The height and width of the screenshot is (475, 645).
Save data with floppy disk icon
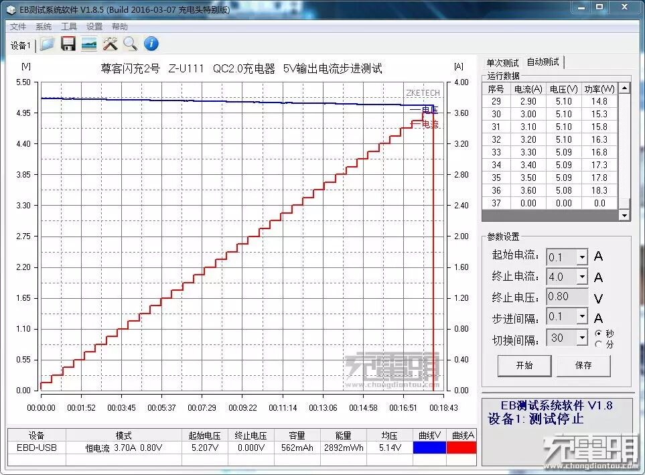coord(68,44)
